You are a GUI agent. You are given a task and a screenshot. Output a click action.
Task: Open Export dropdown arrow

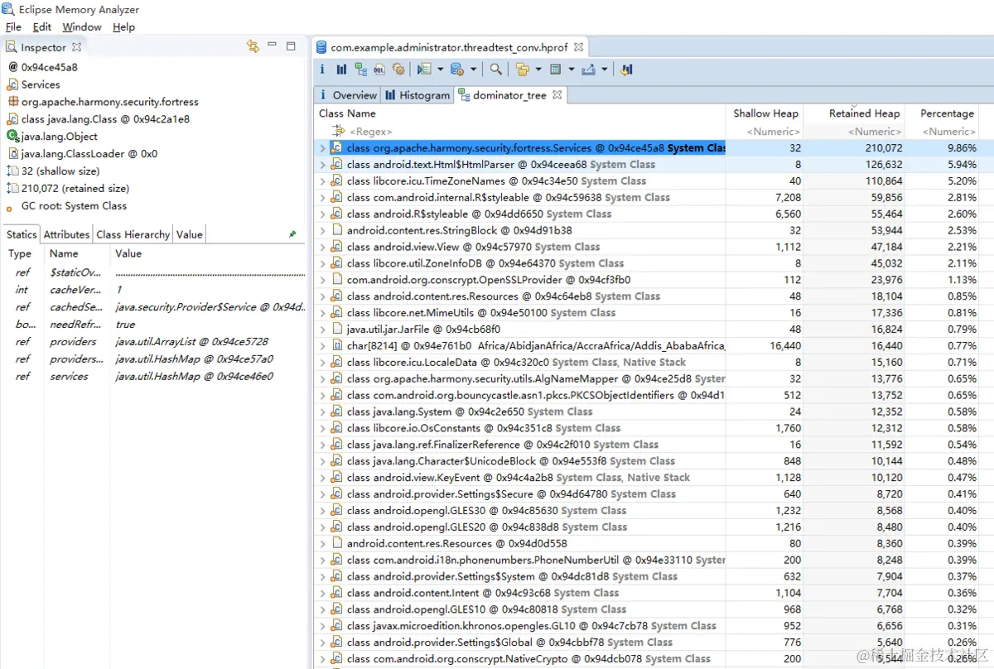coord(604,70)
